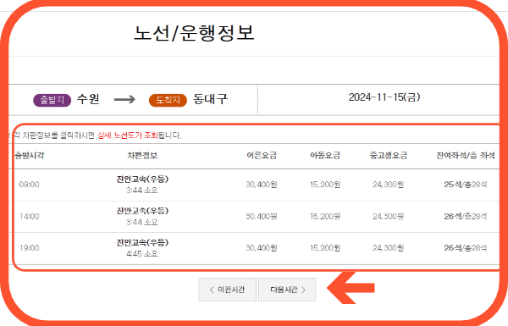Click the 노선/운행정보 page title
Screen dimensions: 508x326
point(194,33)
